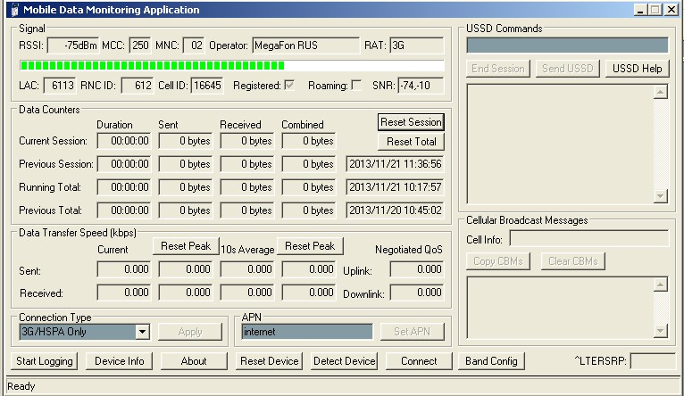Click the signal strength progress bar

[232, 66]
